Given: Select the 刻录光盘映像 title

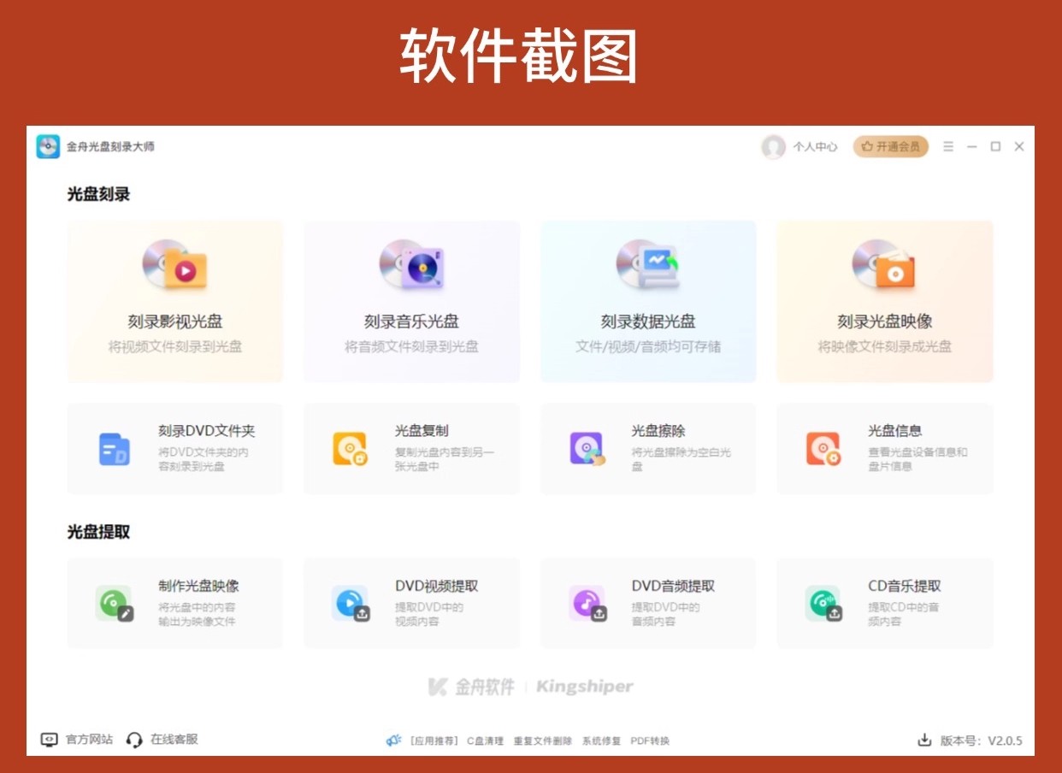Looking at the screenshot, I should 885,322.
